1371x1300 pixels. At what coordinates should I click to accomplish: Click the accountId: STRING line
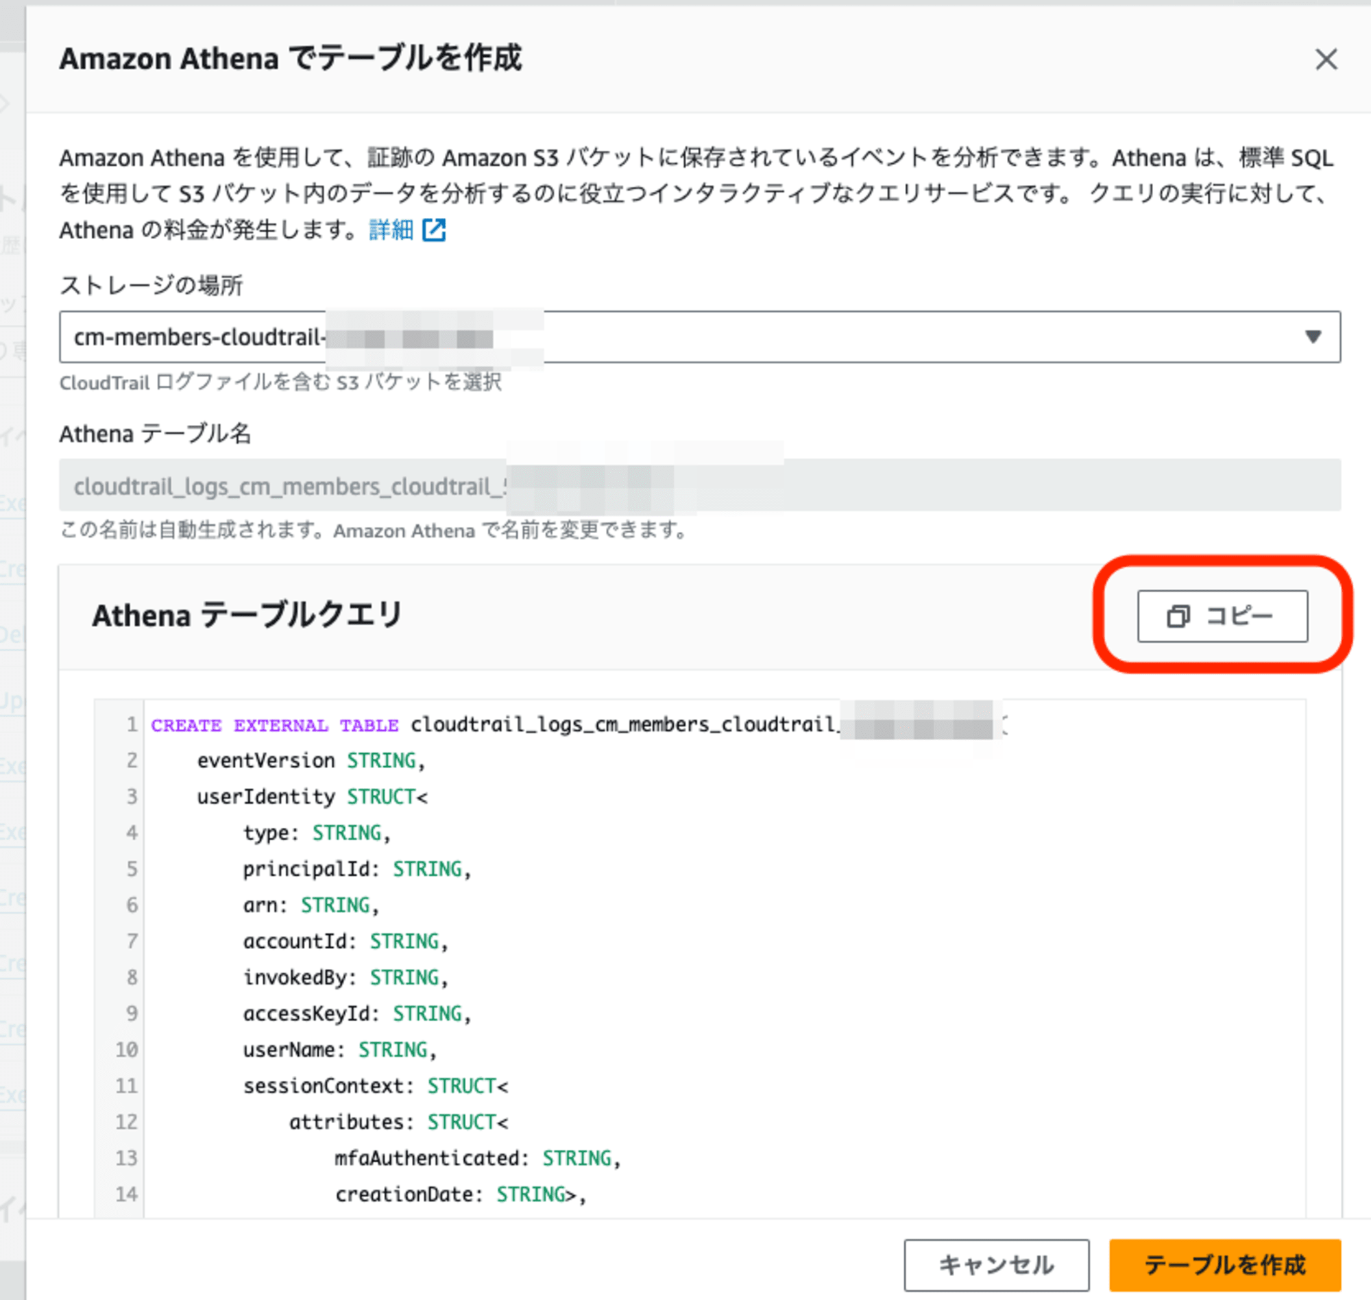345,941
